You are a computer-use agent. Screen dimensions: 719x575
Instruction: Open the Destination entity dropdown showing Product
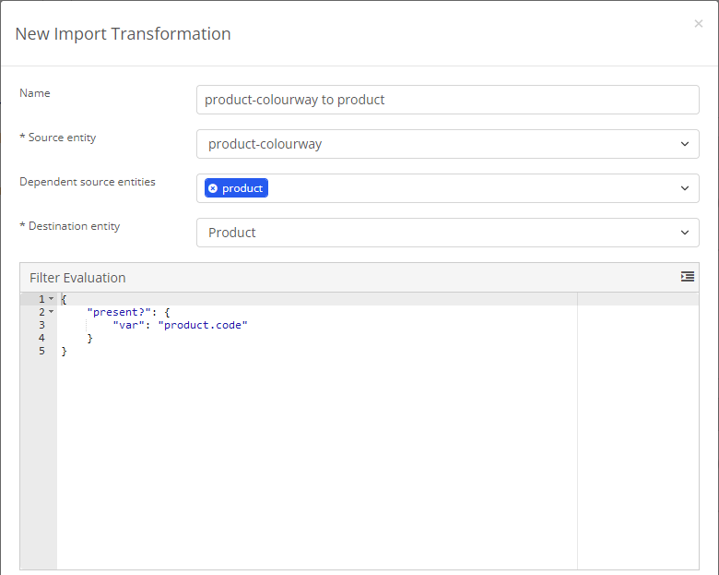(448, 233)
